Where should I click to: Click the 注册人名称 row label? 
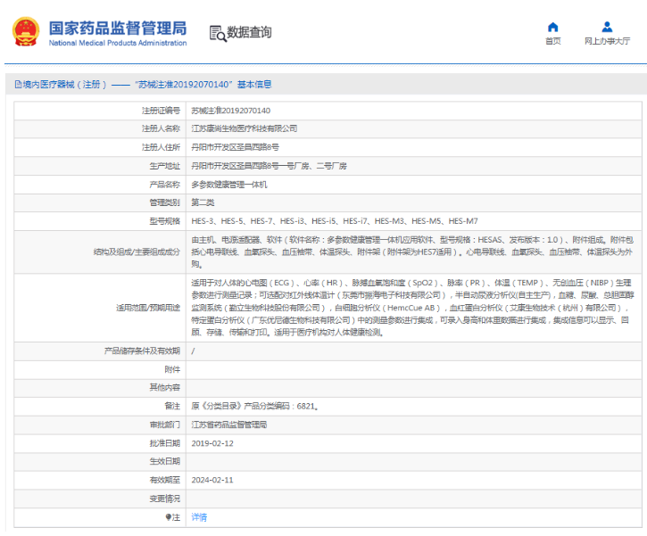pos(162,128)
